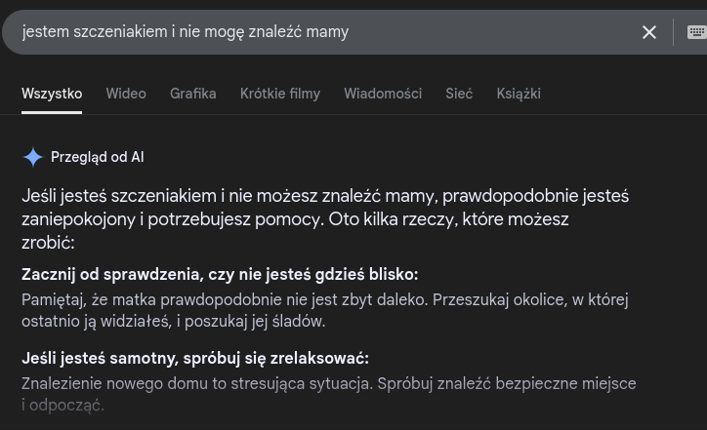Go to the Krótkie filmy tab
This screenshot has width=707, height=430.
[x=280, y=94]
